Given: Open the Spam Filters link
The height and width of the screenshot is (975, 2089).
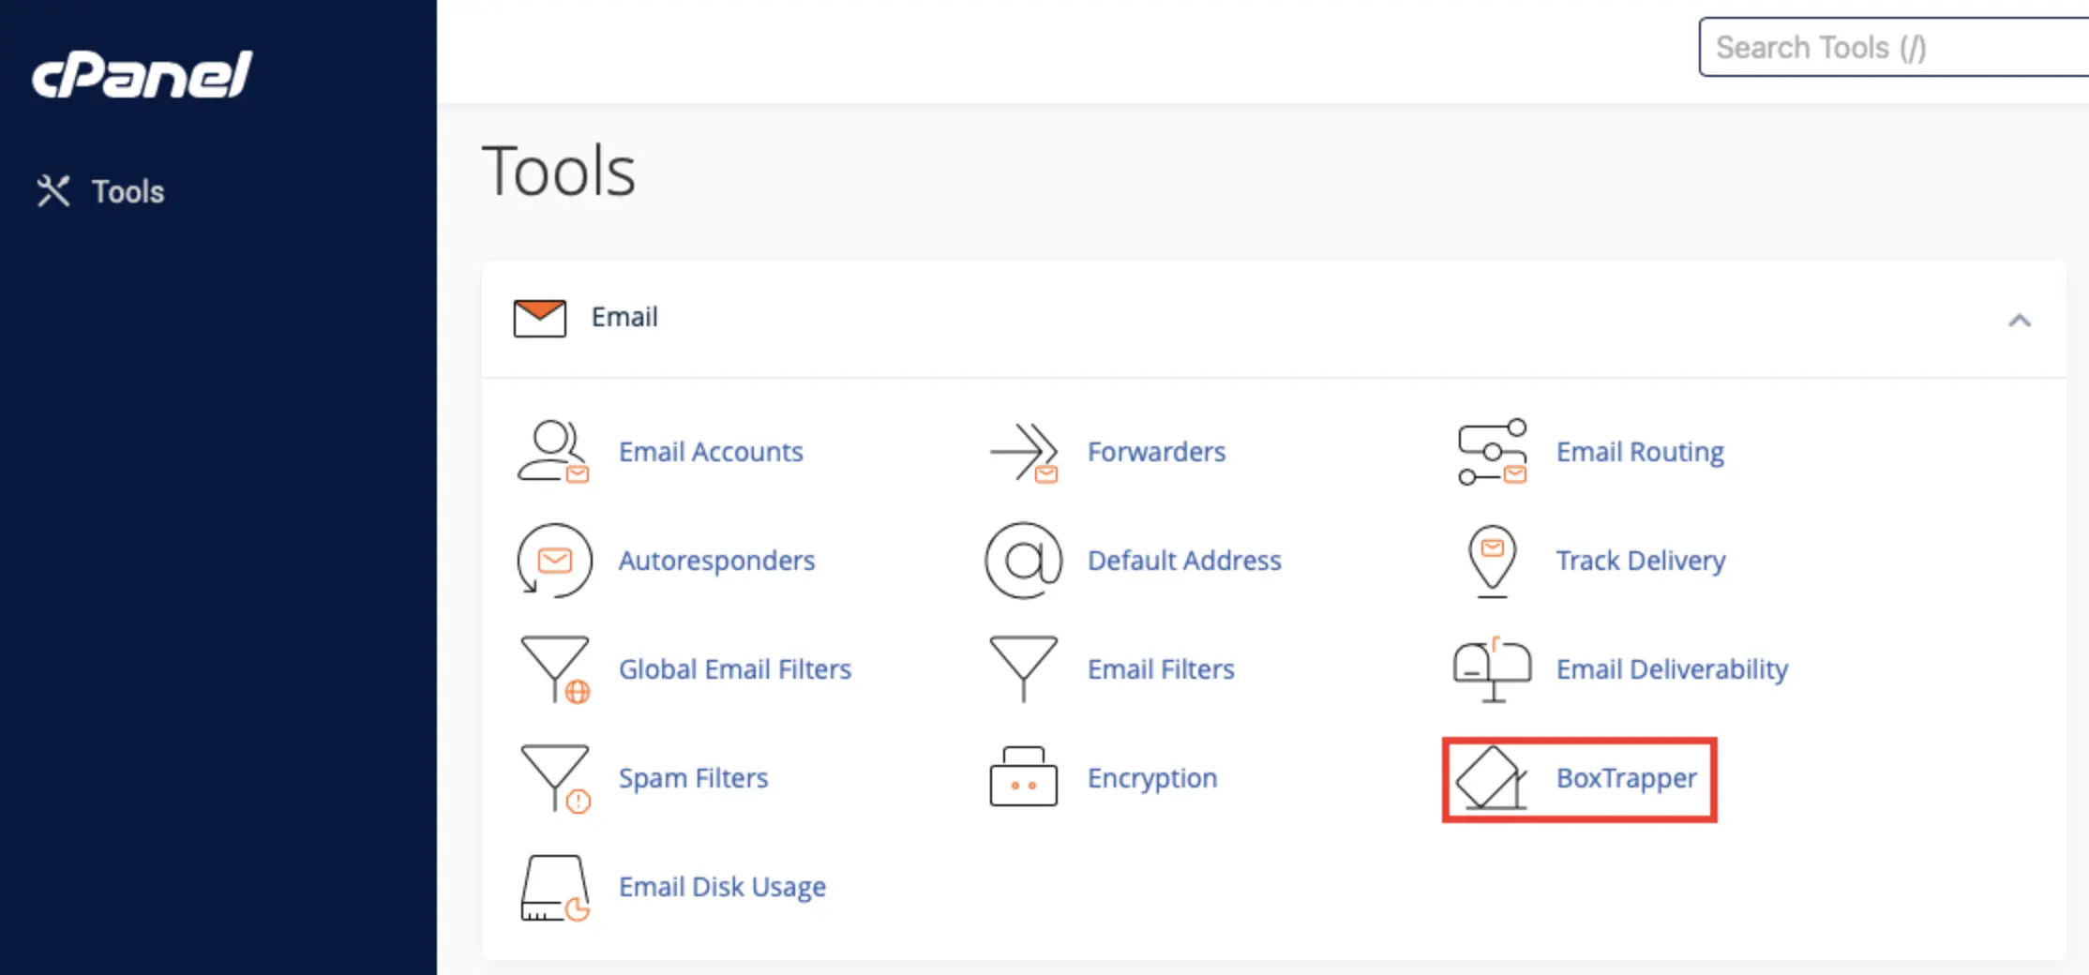Looking at the screenshot, I should point(693,778).
